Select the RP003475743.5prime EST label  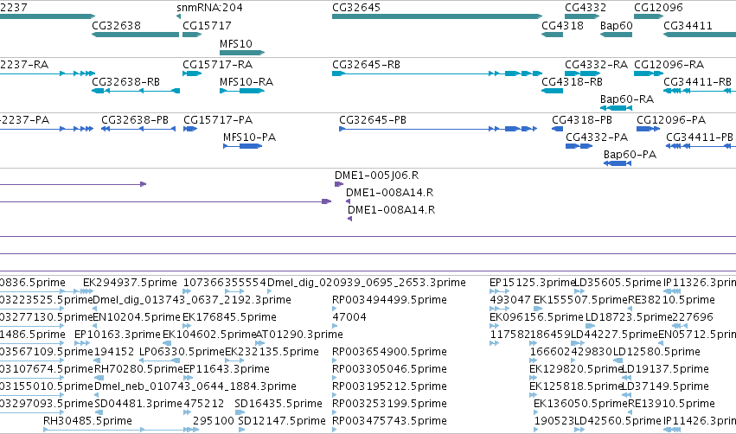pos(389,421)
